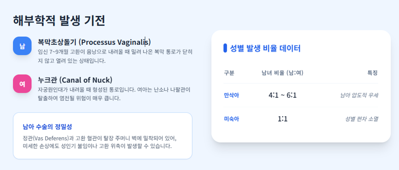Click the 1:1 ratio value

coord(282,119)
